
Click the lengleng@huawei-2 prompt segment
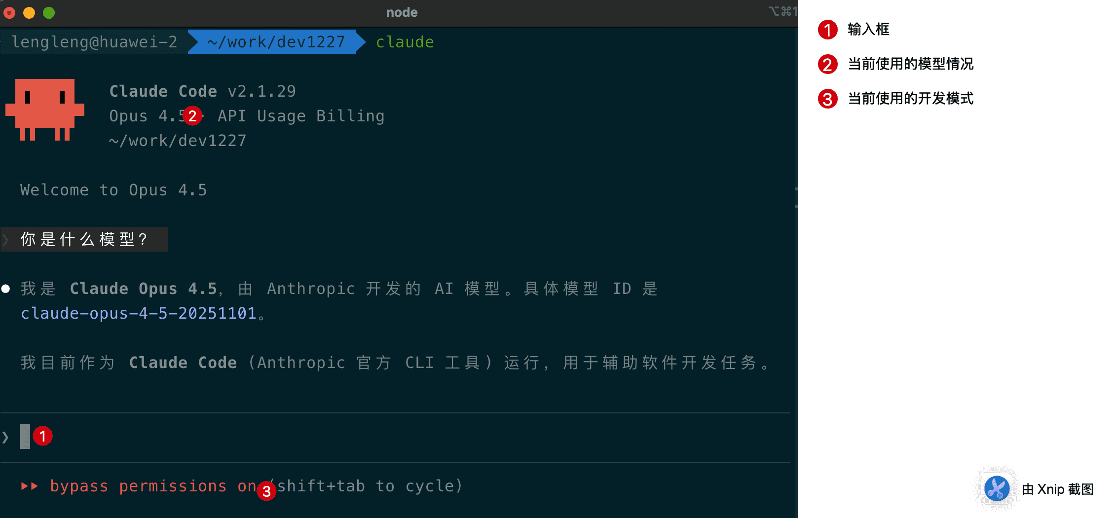pyautogui.click(x=94, y=41)
